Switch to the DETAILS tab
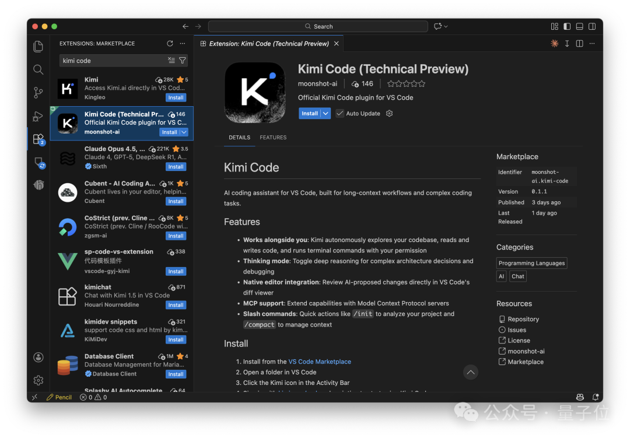 tap(240, 138)
